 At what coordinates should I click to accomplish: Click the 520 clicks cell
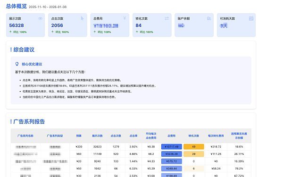116,154
